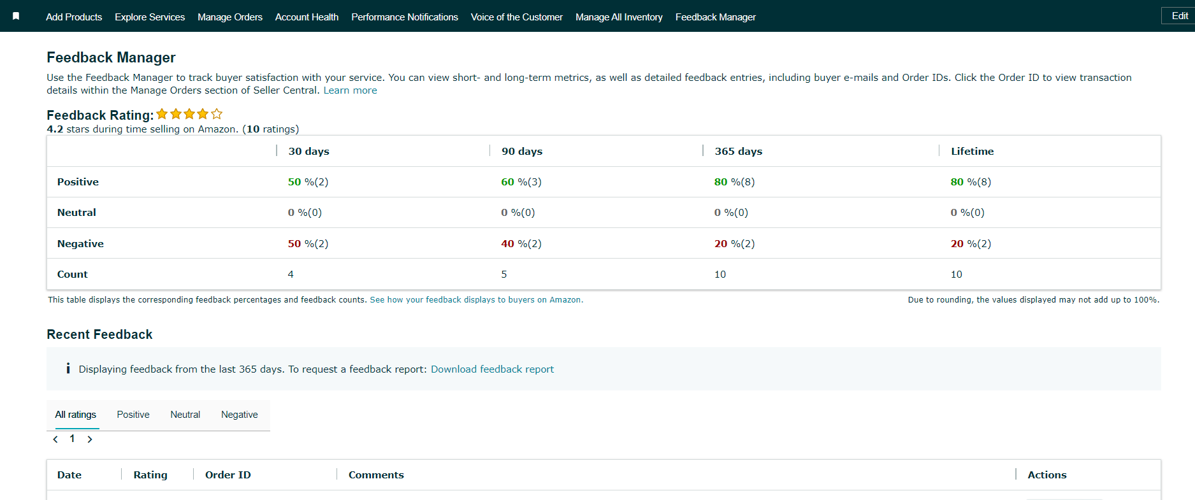Click the Negative value '50 %(2)' for 30 days
This screenshot has width=1195, height=500.
click(x=308, y=244)
